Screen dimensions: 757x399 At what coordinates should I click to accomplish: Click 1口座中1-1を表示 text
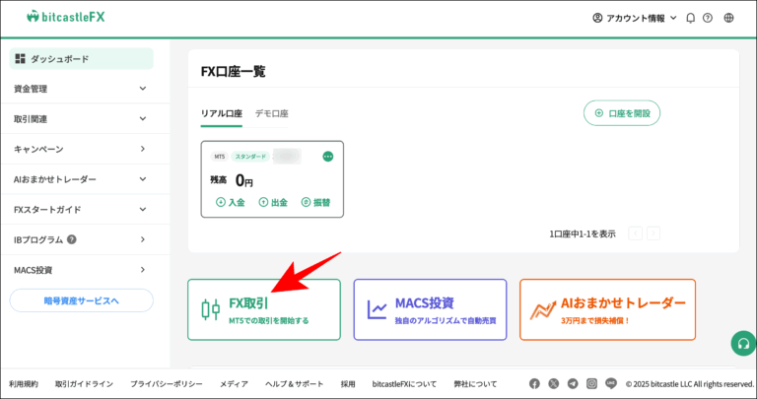coord(583,234)
